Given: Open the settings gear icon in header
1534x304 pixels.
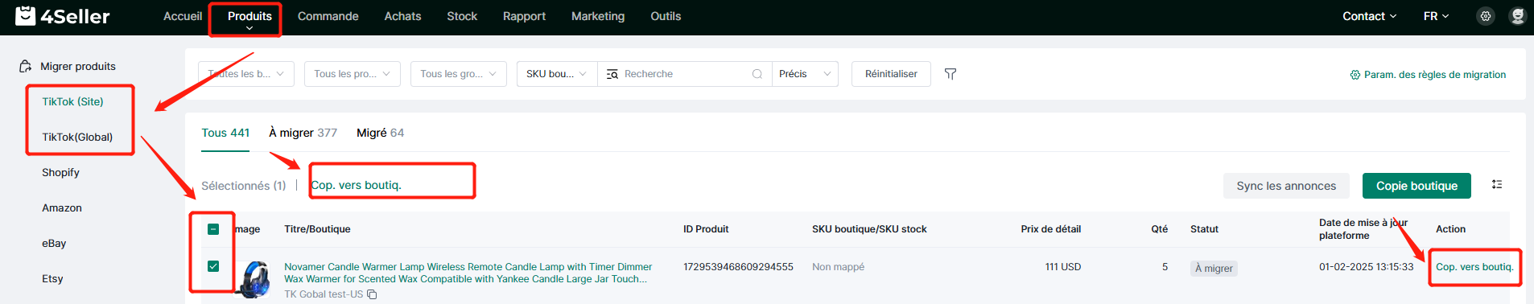Looking at the screenshot, I should coord(1486,16).
